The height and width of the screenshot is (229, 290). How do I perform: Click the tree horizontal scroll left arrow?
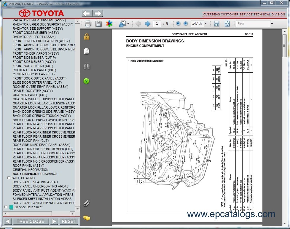[6, 214]
